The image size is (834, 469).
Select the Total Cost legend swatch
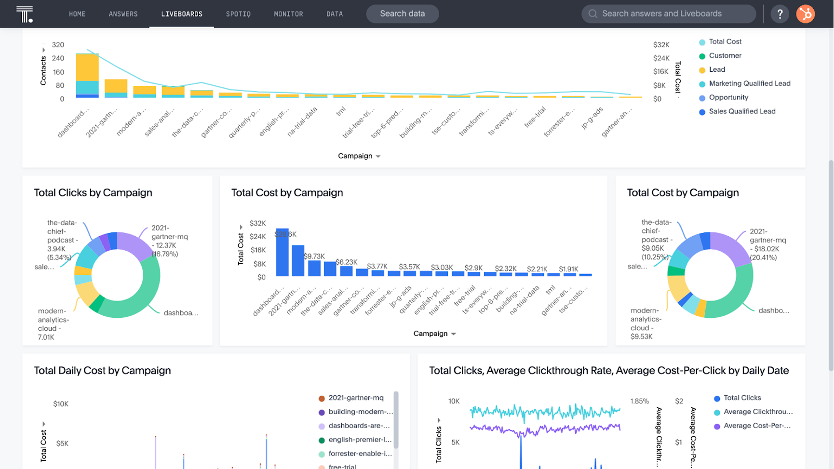(x=701, y=42)
